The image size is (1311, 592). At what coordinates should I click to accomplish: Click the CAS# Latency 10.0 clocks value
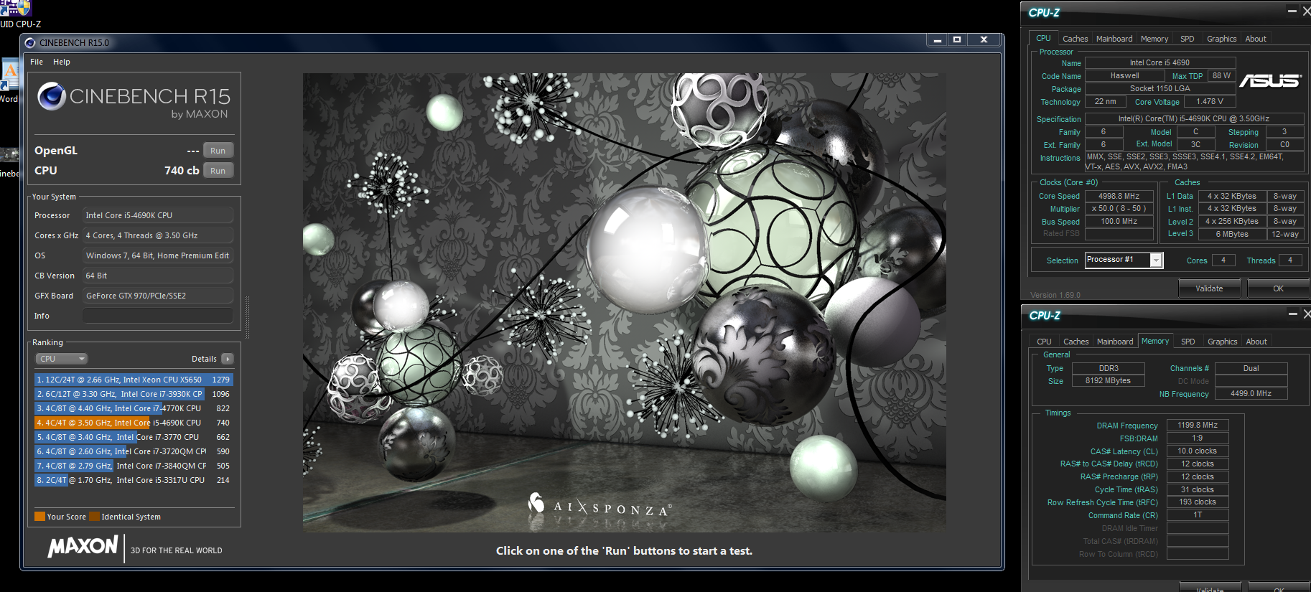tap(1198, 451)
